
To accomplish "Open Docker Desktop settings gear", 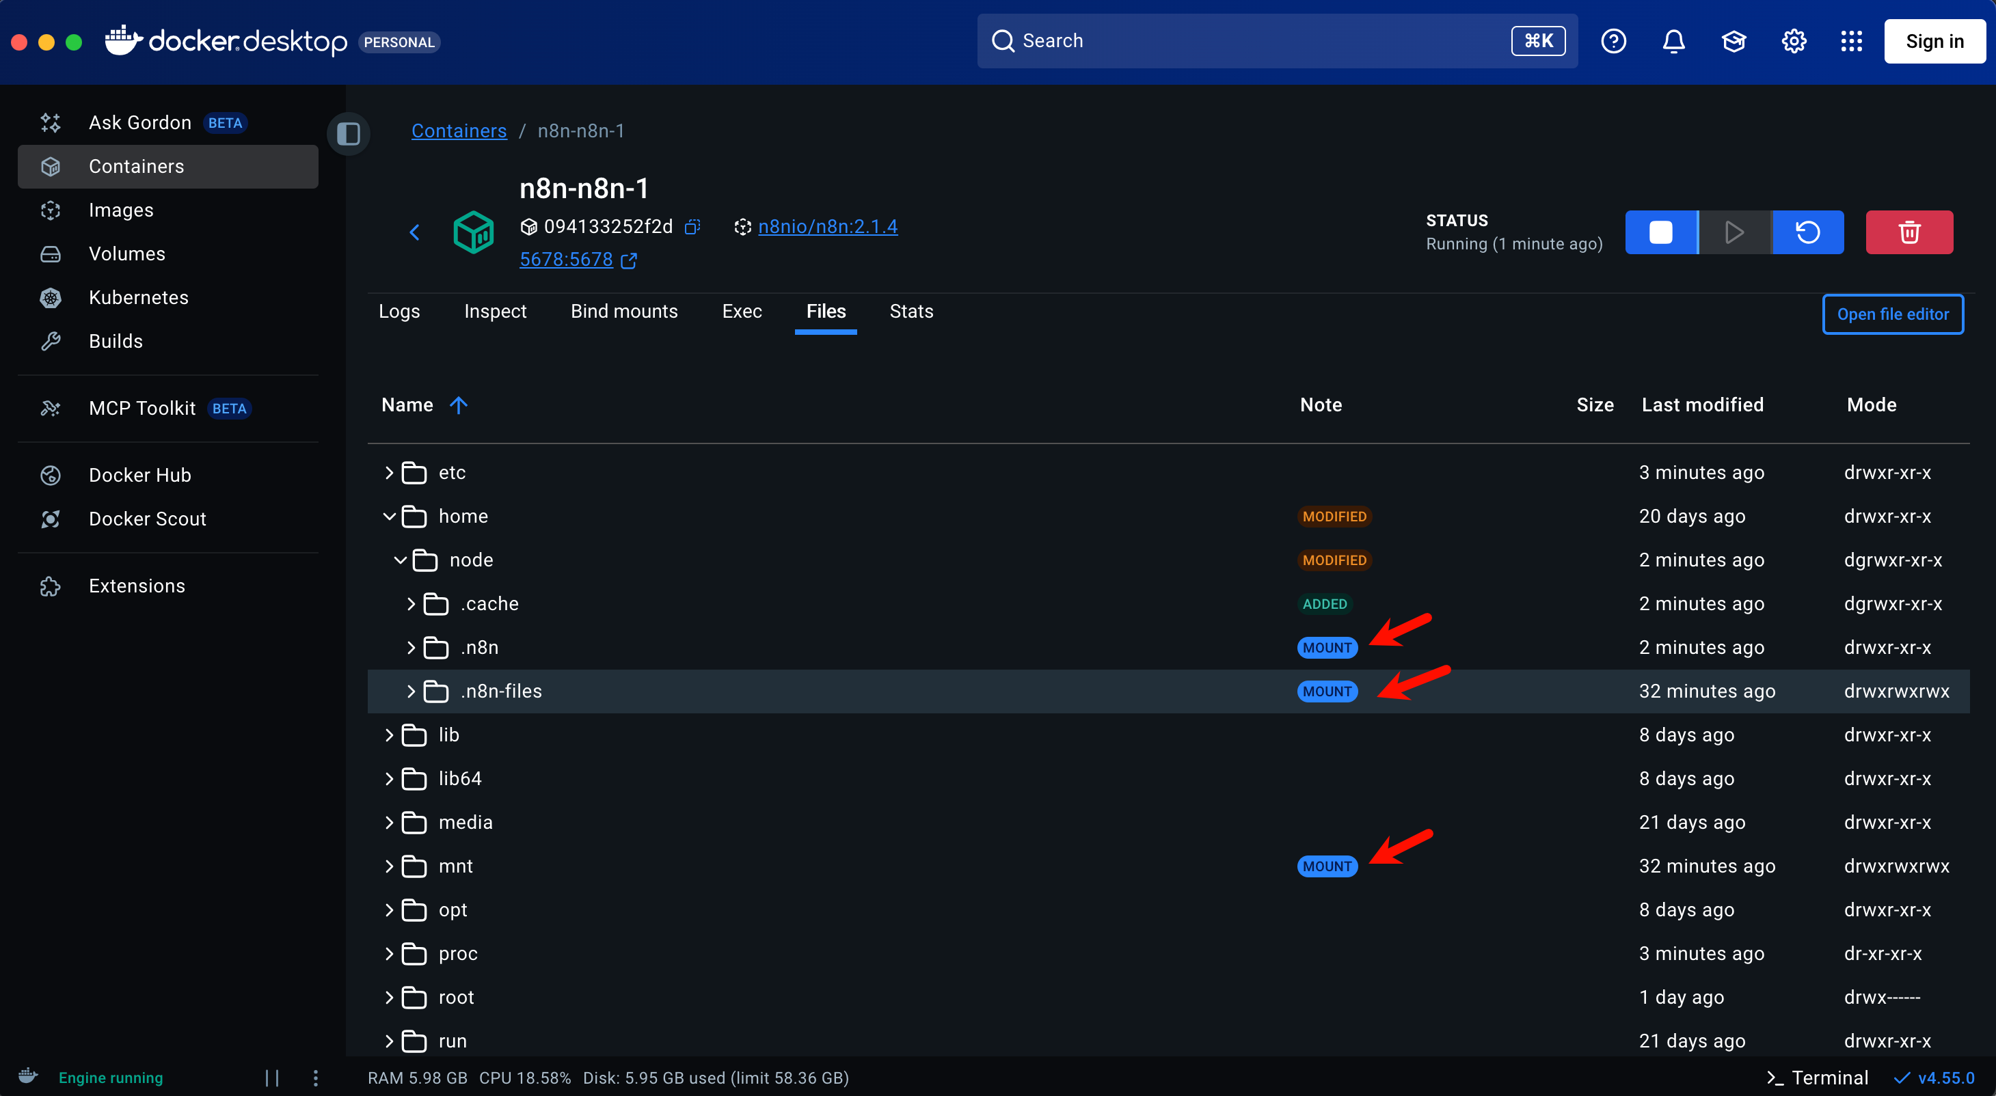I will point(1793,41).
